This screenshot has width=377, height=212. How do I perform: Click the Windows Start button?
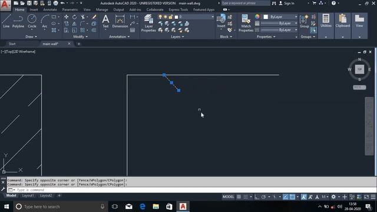(x=6, y=207)
